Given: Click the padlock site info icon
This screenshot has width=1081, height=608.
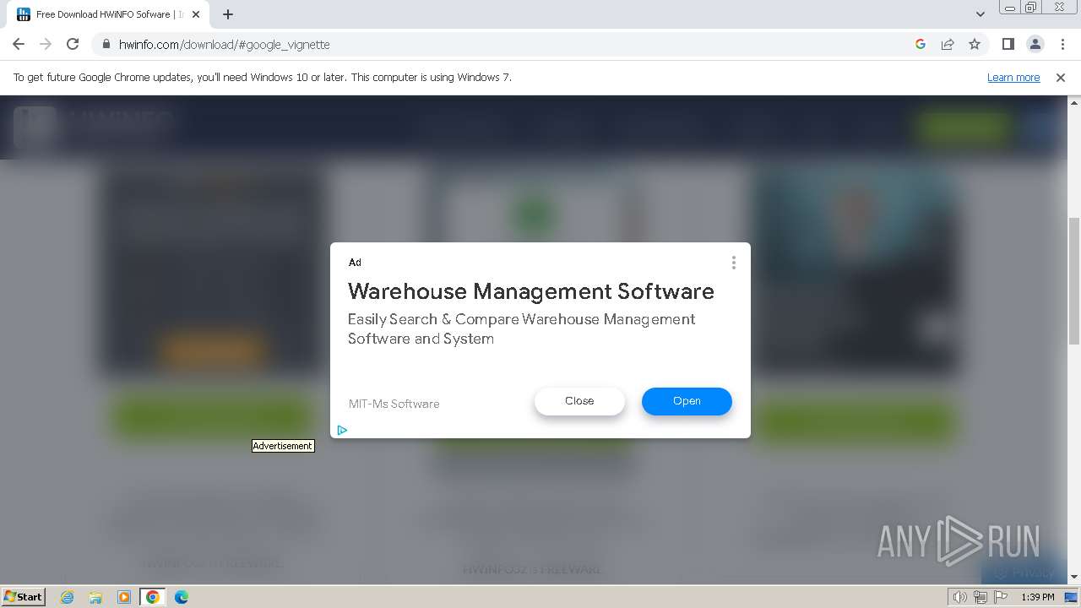Looking at the screenshot, I should tap(106, 44).
